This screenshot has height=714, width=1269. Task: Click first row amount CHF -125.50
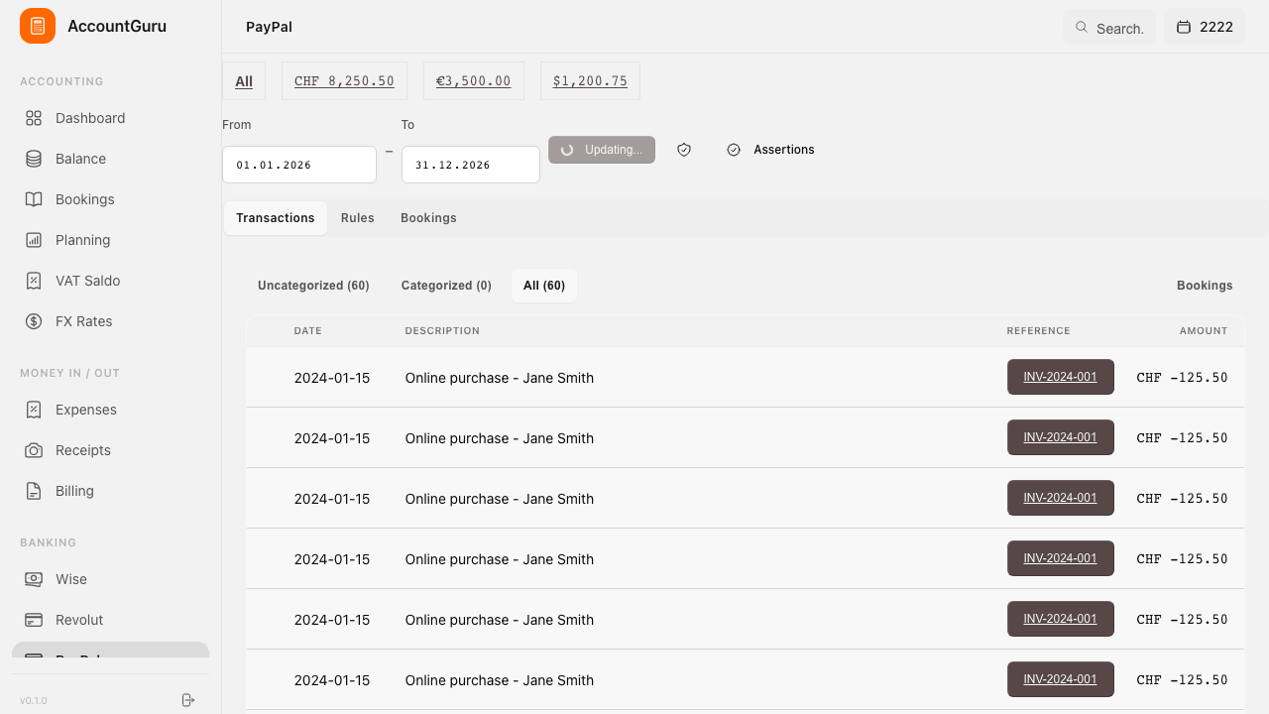click(x=1182, y=378)
